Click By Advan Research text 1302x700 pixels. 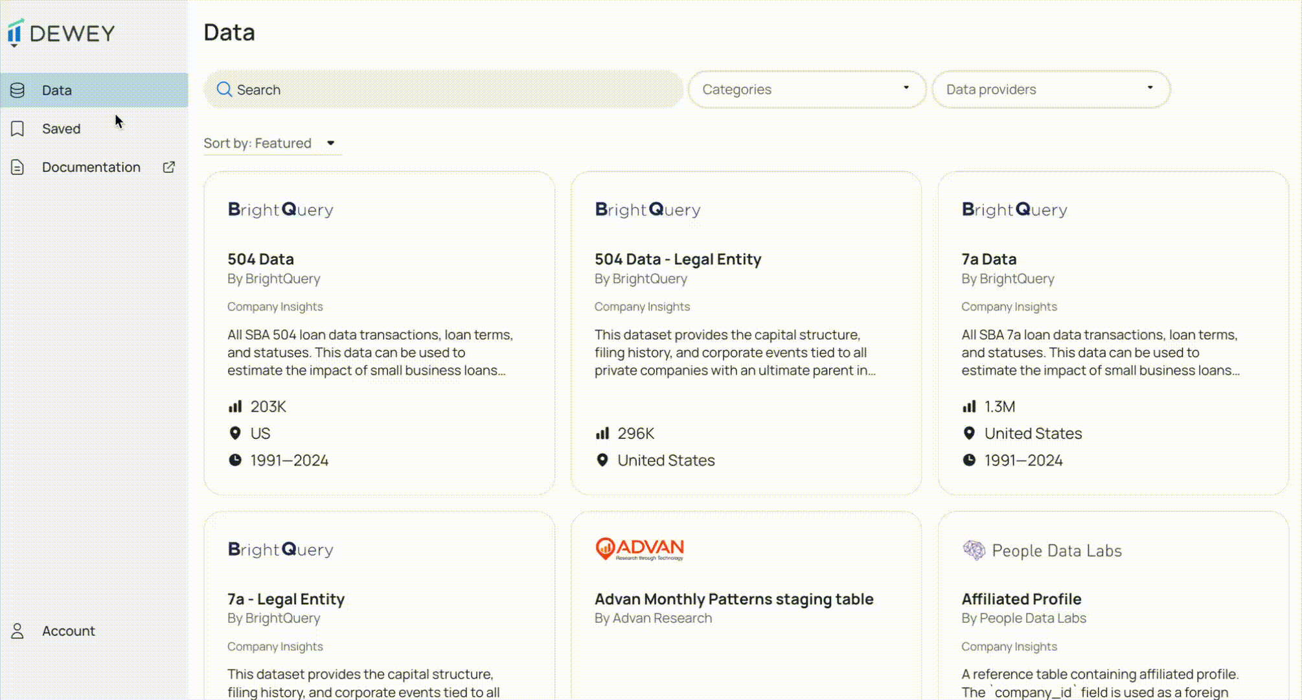pyautogui.click(x=653, y=618)
